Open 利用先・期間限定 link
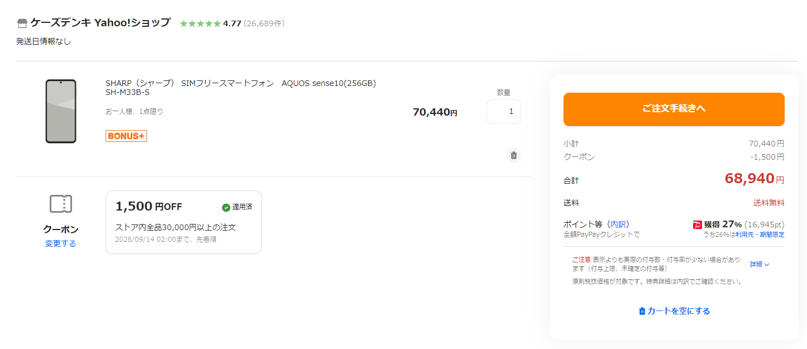807x349 pixels. (x=760, y=235)
